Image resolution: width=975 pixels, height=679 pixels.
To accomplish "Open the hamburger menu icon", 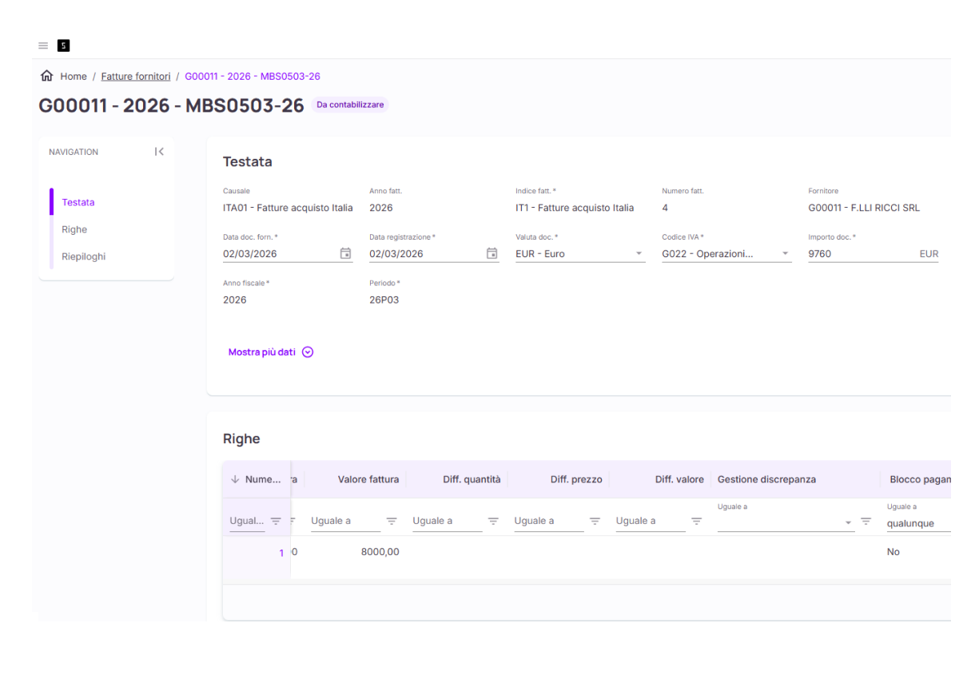I will 43,46.
